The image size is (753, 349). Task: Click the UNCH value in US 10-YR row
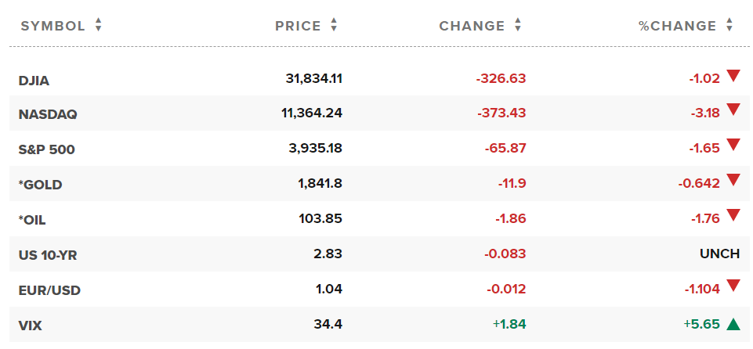(x=719, y=254)
